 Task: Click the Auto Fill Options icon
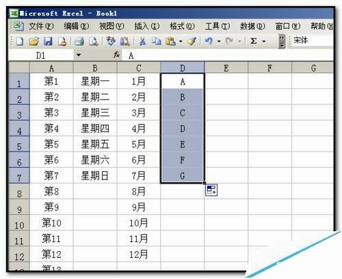211,190
